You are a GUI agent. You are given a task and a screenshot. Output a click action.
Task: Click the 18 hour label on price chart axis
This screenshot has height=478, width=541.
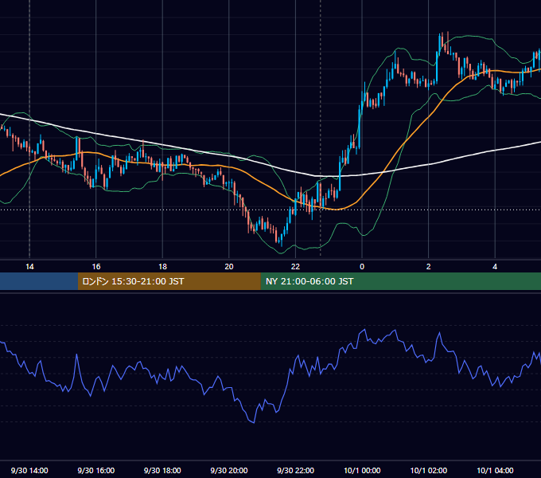(162, 267)
